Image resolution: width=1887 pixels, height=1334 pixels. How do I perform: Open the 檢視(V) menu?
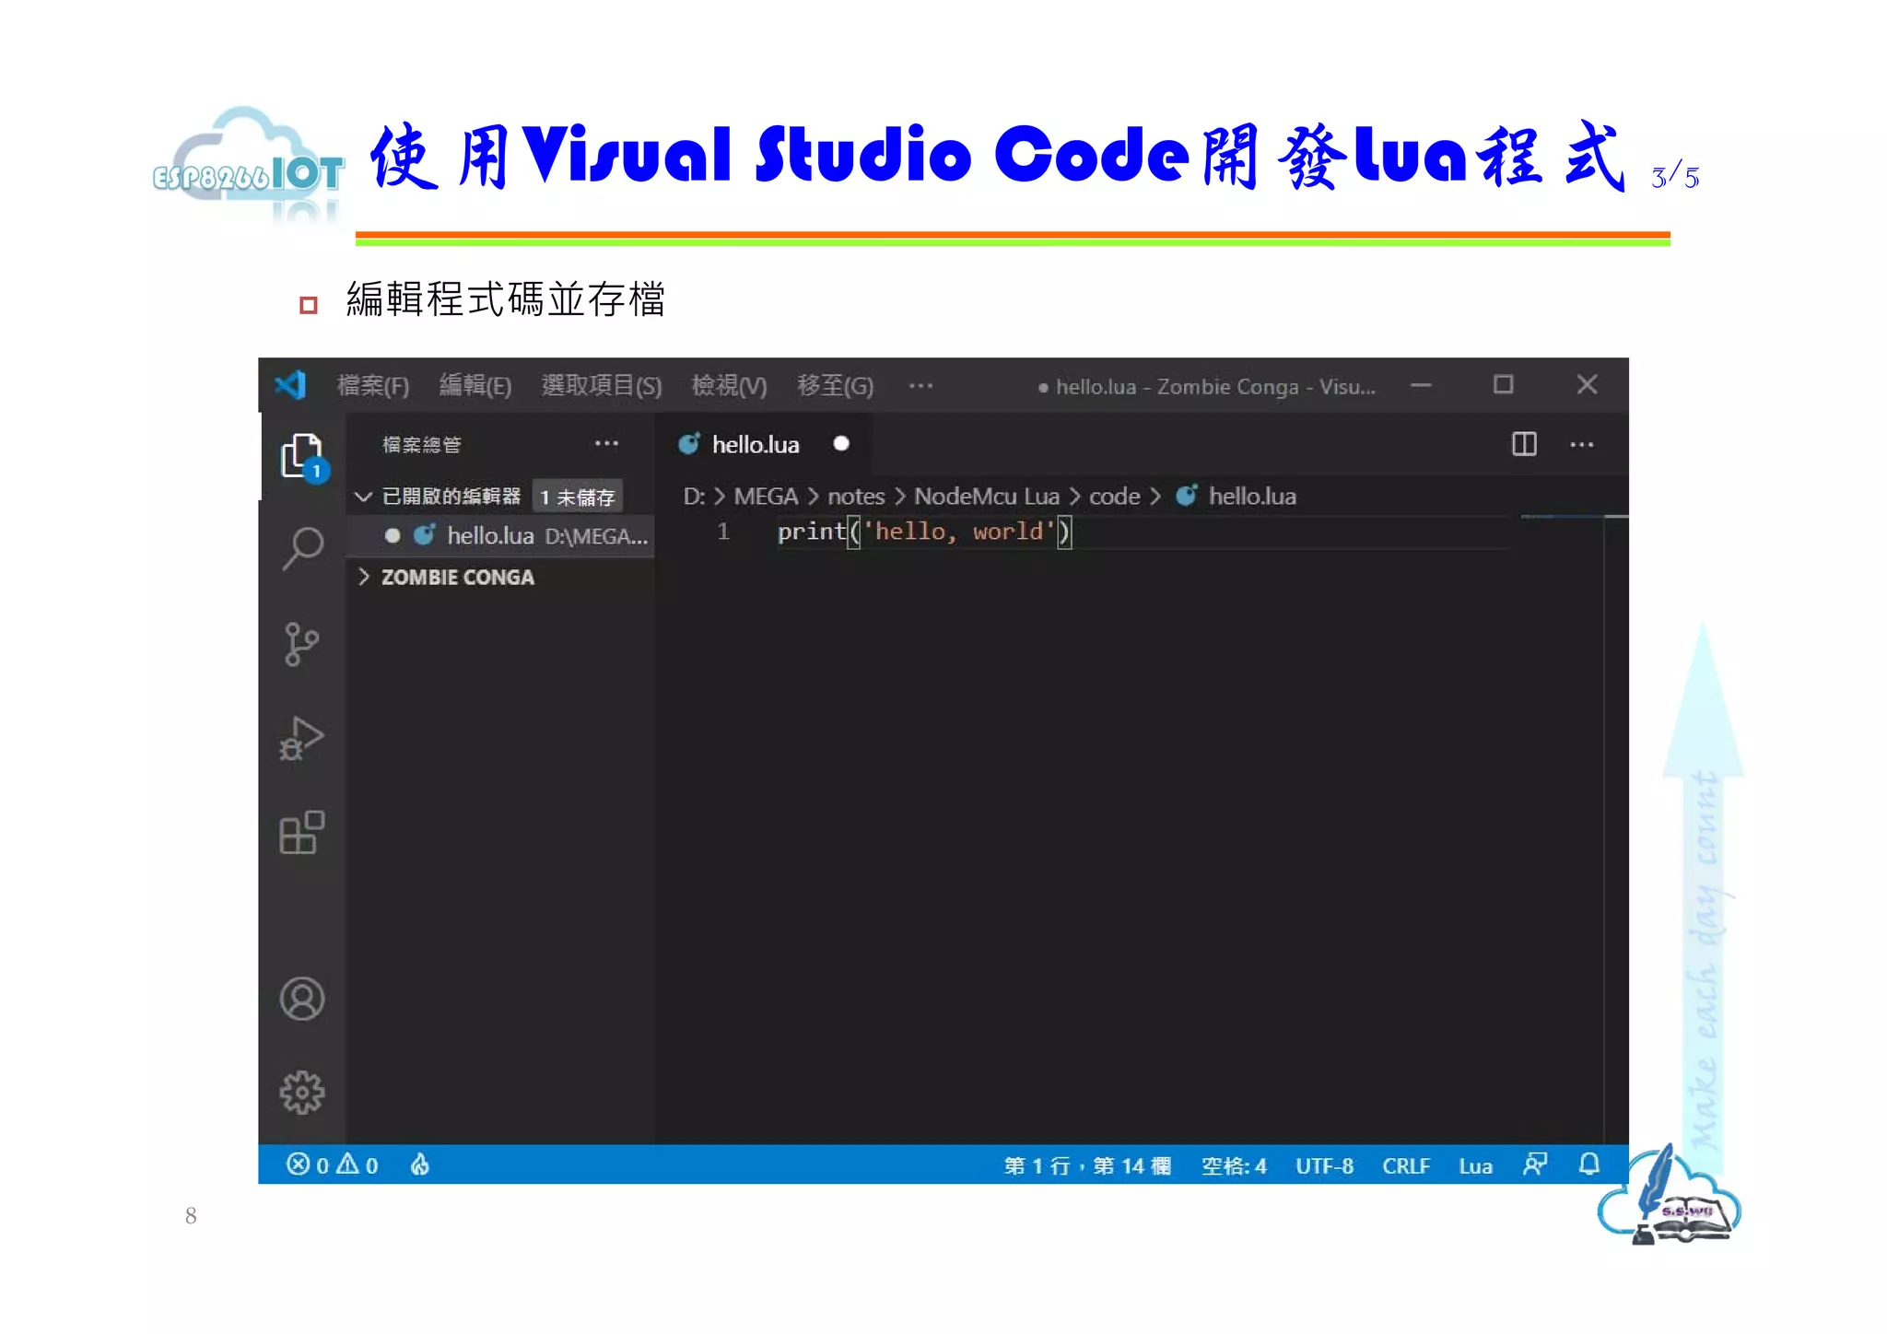coord(729,385)
